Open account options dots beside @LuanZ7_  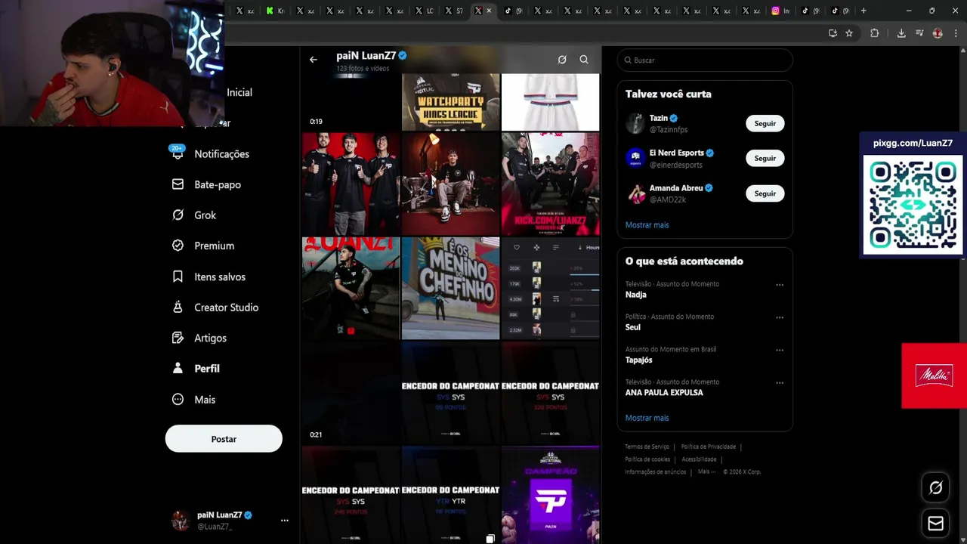[285, 521]
